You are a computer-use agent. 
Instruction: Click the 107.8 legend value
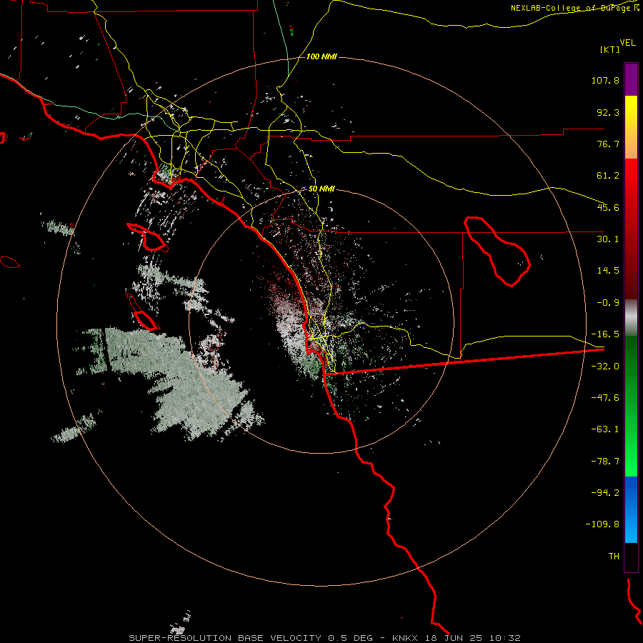coord(605,80)
